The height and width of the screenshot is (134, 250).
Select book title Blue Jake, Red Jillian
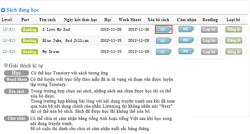coord(66,41)
